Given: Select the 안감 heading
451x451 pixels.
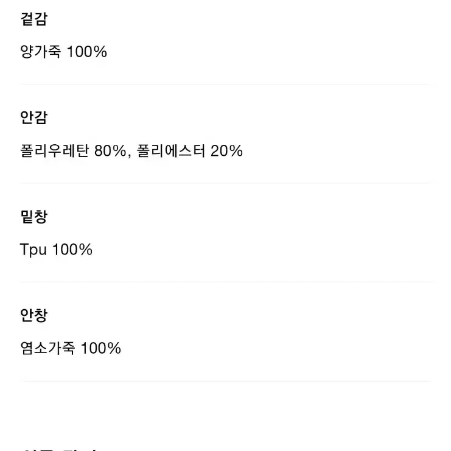Looking at the screenshot, I should (33, 117).
